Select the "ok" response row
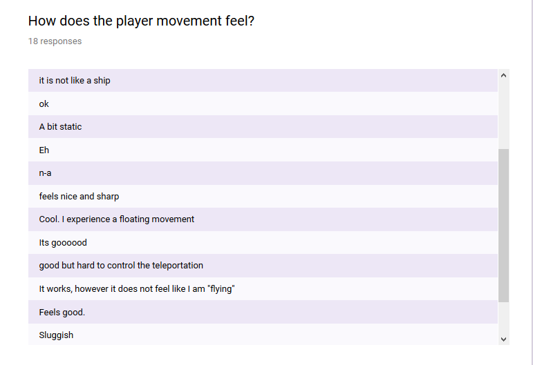Viewport: 533px width, 365px height. click(x=263, y=103)
